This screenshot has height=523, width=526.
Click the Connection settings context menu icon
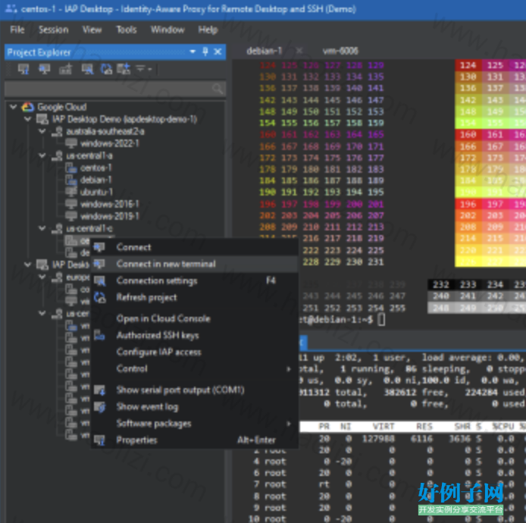[99, 280]
